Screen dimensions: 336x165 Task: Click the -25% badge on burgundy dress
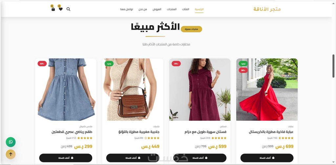click(176, 64)
